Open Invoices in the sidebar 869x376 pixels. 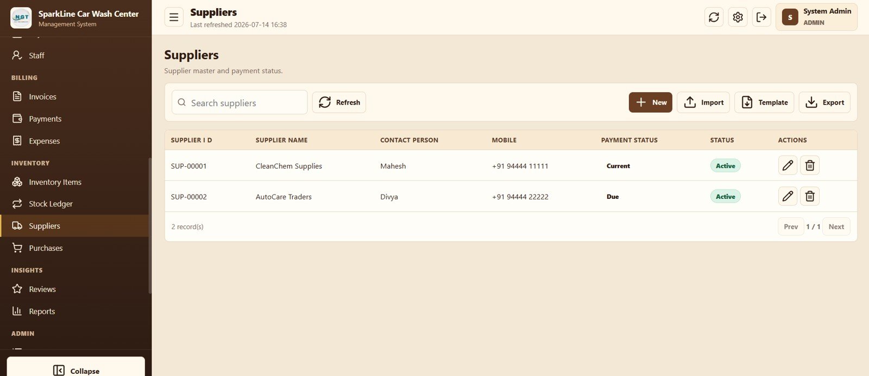[75, 96]
